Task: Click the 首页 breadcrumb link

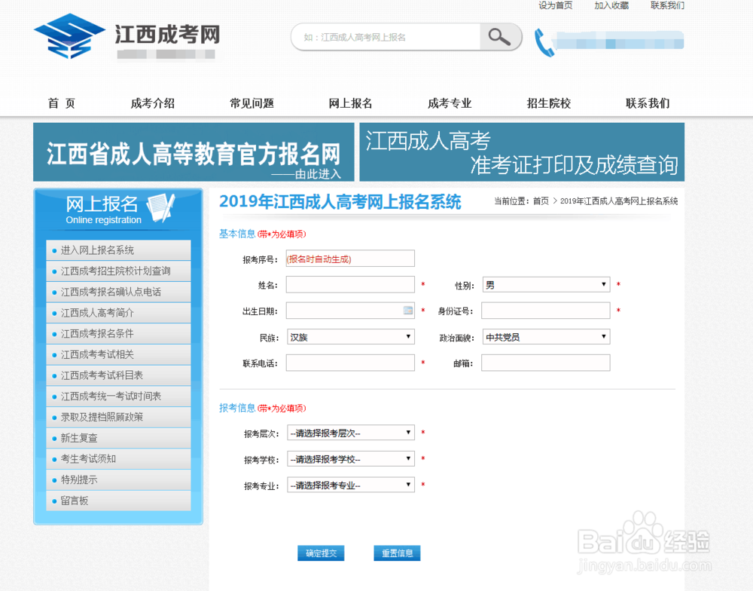Action: pos(541,201)
